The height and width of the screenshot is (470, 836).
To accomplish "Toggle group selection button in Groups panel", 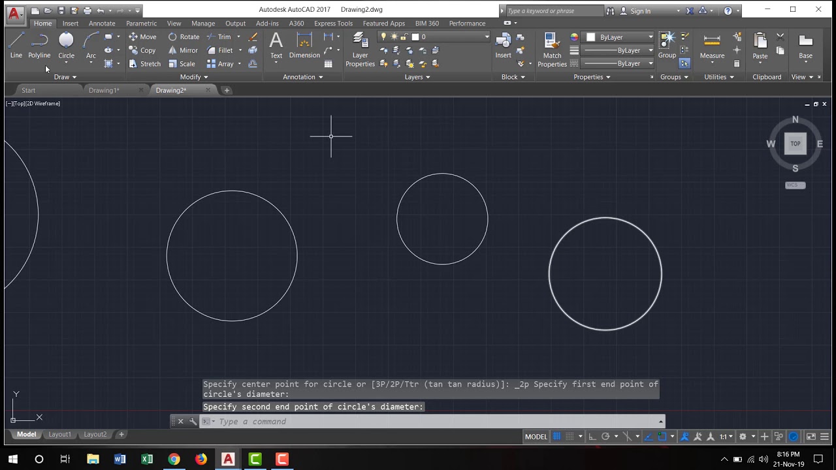I will pyautogui.click(x=684, y=63).
